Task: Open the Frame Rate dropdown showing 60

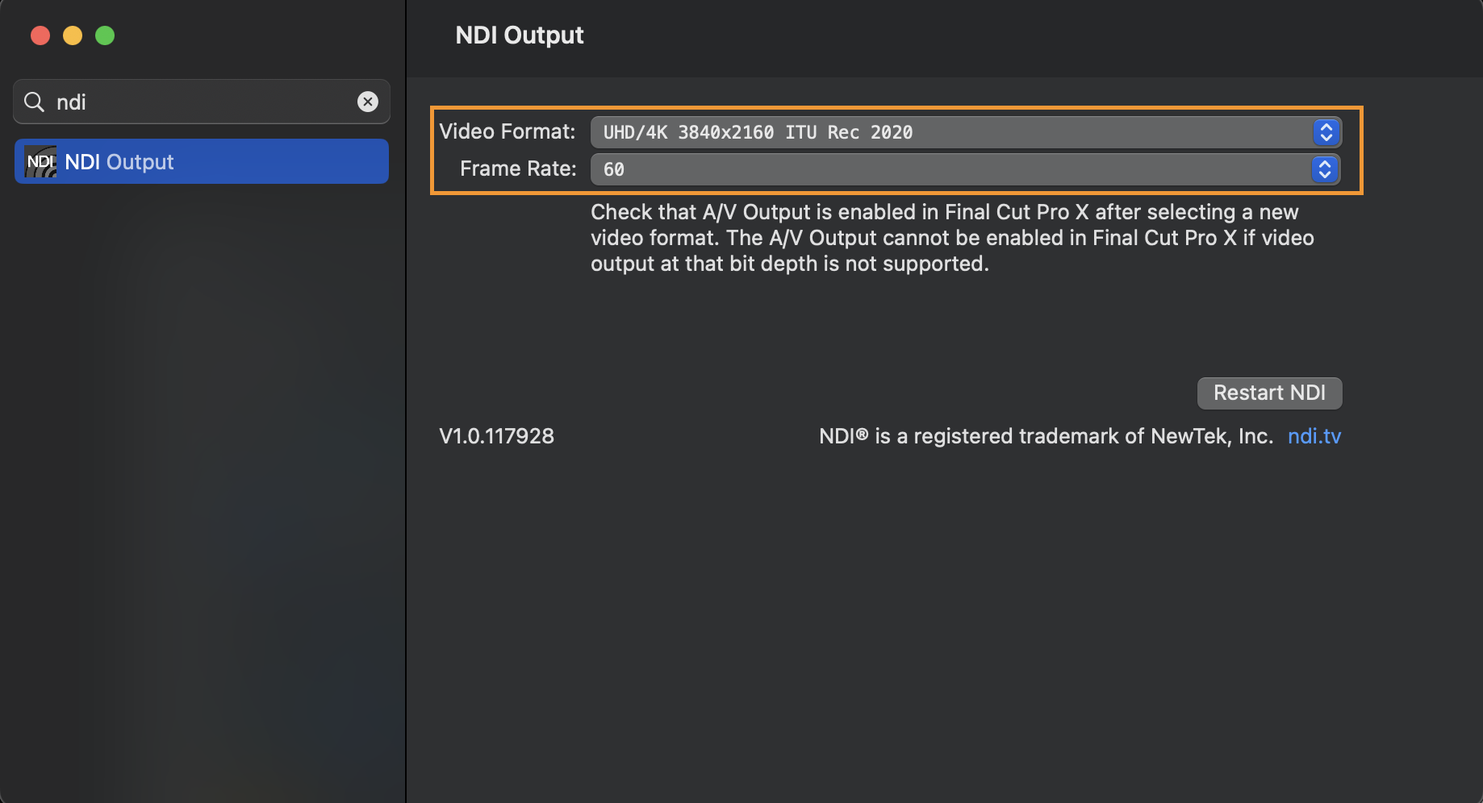Action: coord(952,169)
